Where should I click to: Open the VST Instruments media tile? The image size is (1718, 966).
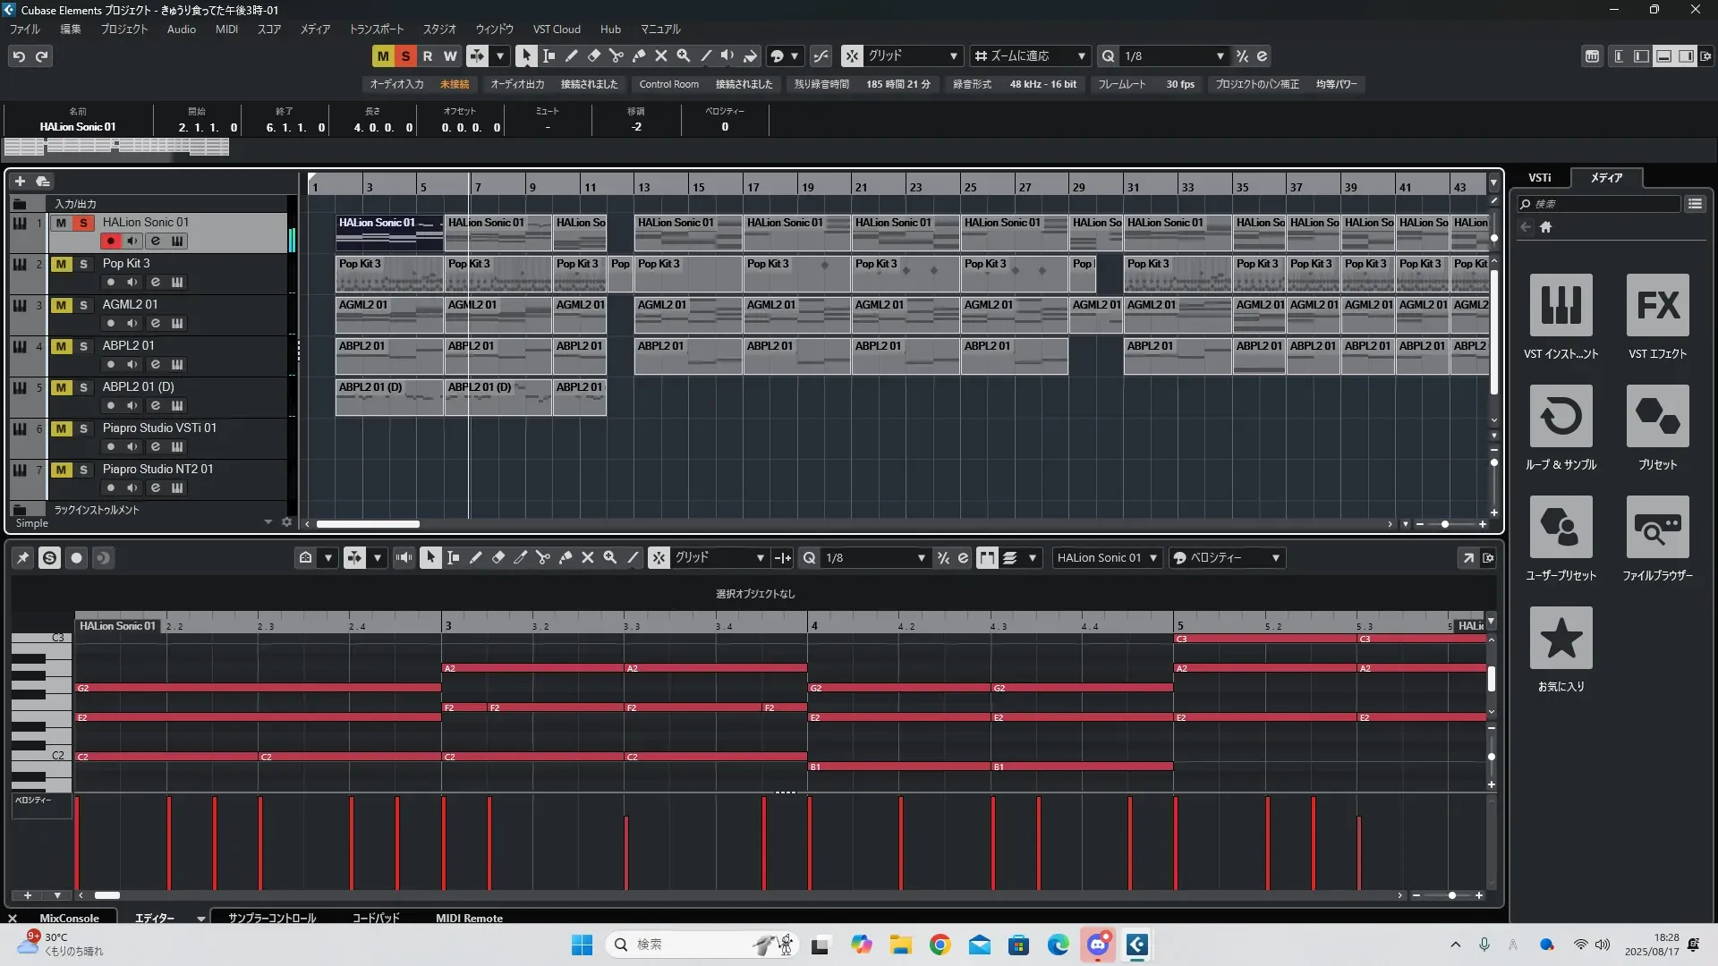click(1561, 305)
